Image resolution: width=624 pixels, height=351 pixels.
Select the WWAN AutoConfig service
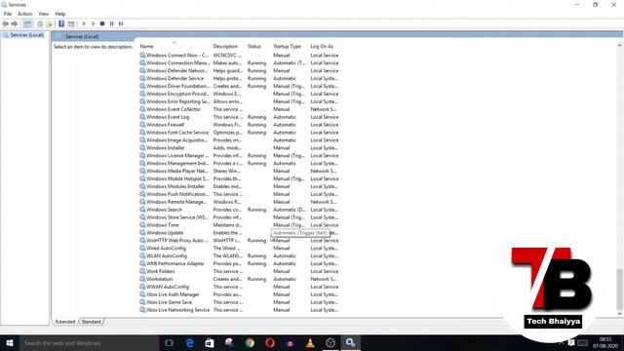(239, 287)
